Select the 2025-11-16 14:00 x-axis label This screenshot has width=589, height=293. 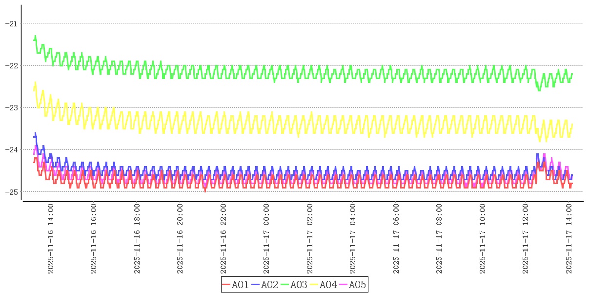50,239
